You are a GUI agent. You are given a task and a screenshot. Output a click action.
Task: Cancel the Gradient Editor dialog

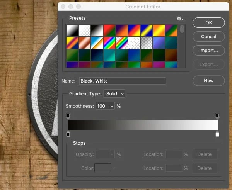coord(209,36)
